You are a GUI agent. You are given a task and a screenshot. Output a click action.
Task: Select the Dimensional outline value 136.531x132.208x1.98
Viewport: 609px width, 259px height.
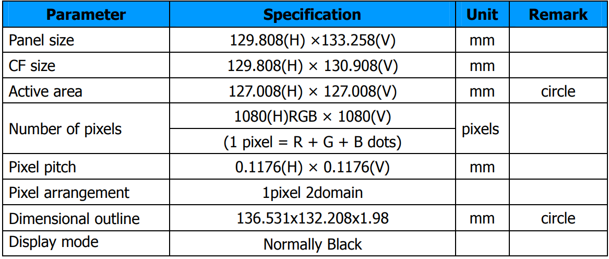click(x=313, y=218)
